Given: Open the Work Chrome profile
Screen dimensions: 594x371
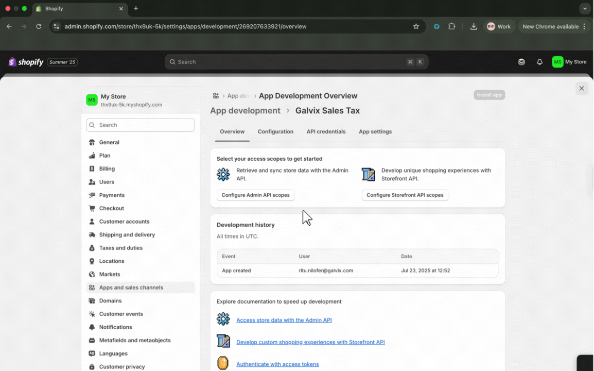Looking at the screenshot, I should [x=499, y=27].
